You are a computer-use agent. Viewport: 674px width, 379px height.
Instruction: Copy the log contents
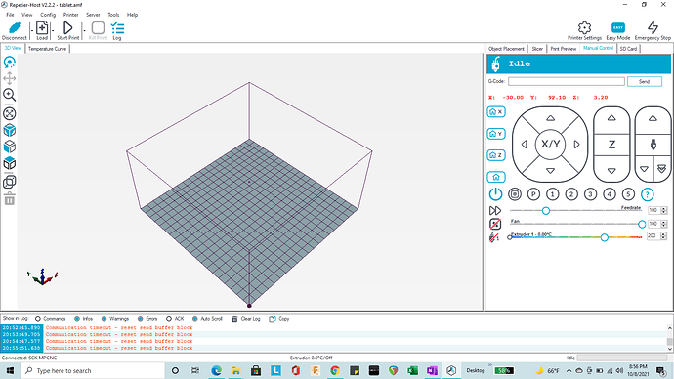coord(279,319)
